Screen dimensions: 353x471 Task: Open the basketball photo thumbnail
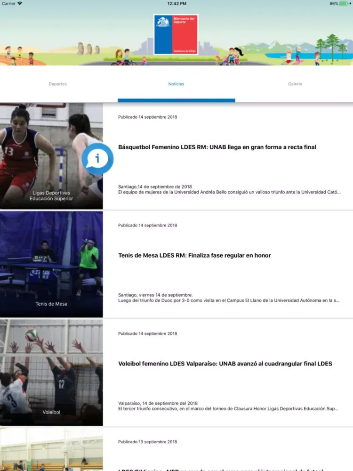pos(51,156)
